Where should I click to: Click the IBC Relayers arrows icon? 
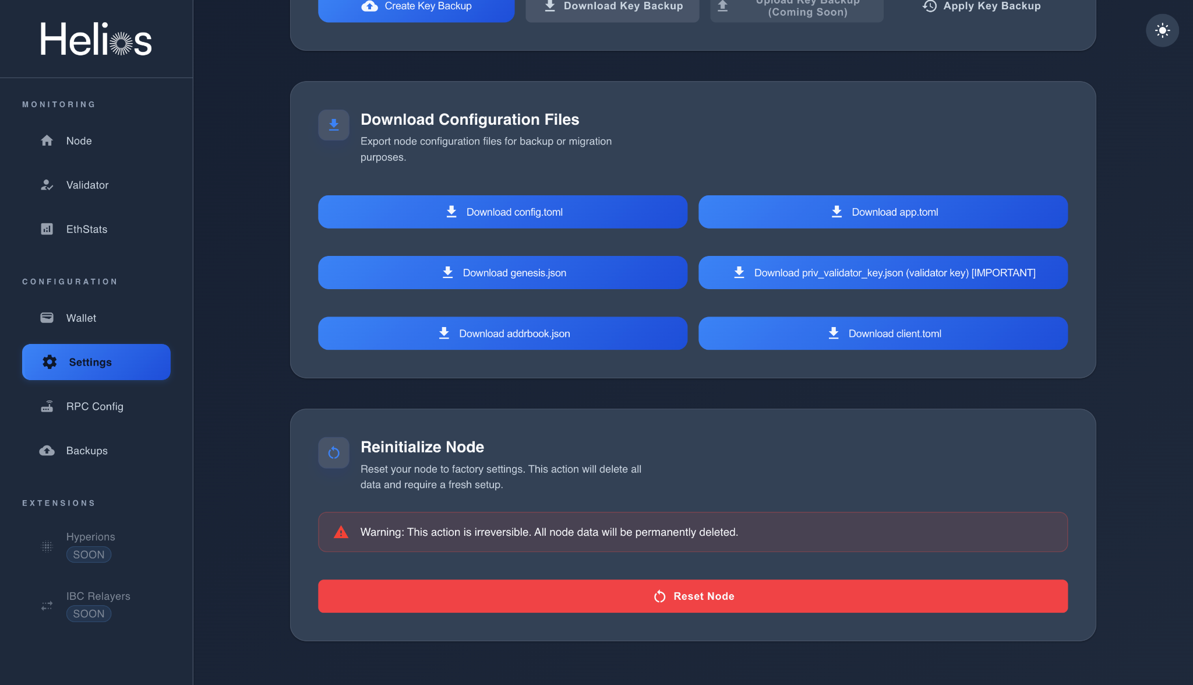47,605
